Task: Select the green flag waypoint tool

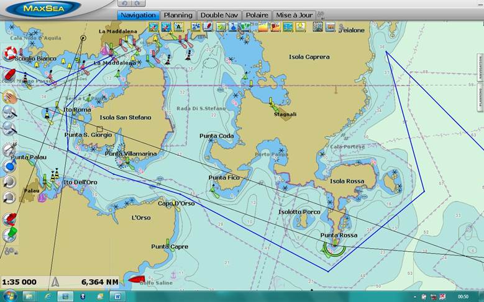Action: [10, 234]
